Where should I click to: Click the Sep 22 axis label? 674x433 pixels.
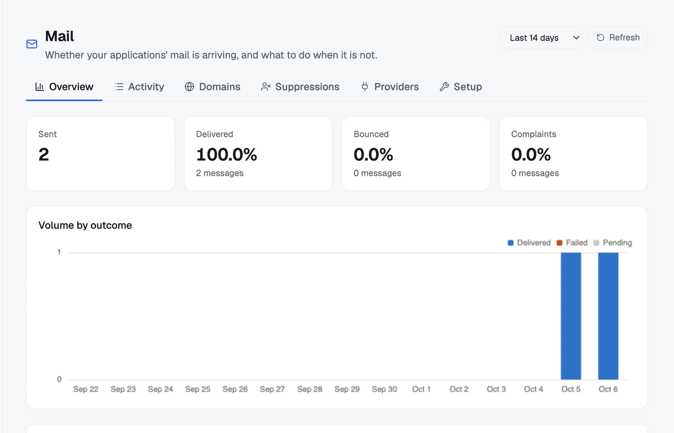(x=86, y=389)
